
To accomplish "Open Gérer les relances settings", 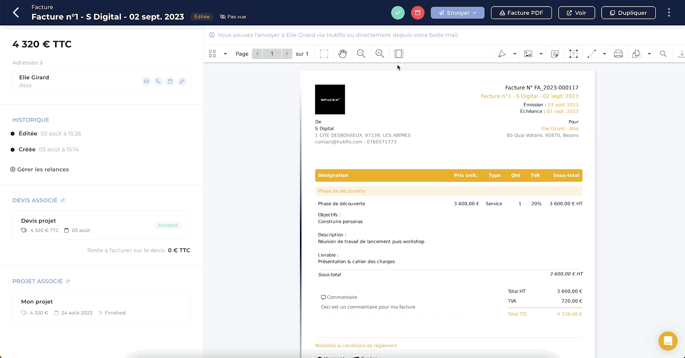I will point(39,169).
